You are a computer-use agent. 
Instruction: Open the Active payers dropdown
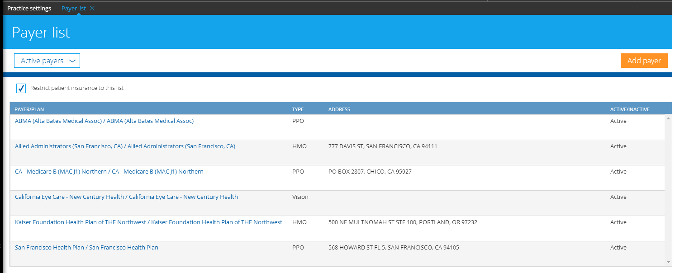(x=47, y=61)
